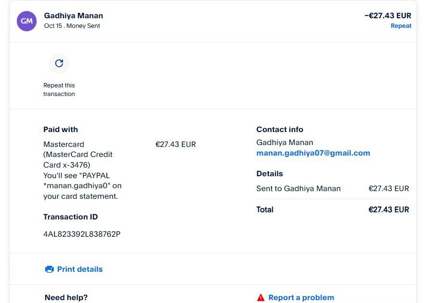Click the "Repeat this transaction" label
The width and height of the screenshot is (427, 303).
pos(59,90)
